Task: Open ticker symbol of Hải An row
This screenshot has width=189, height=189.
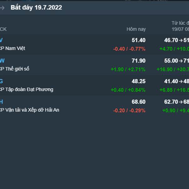Action: point(1,102)
